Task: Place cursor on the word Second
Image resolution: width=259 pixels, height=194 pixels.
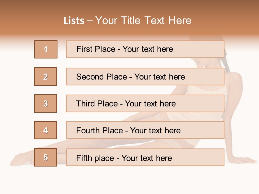Action: (90, 77)
